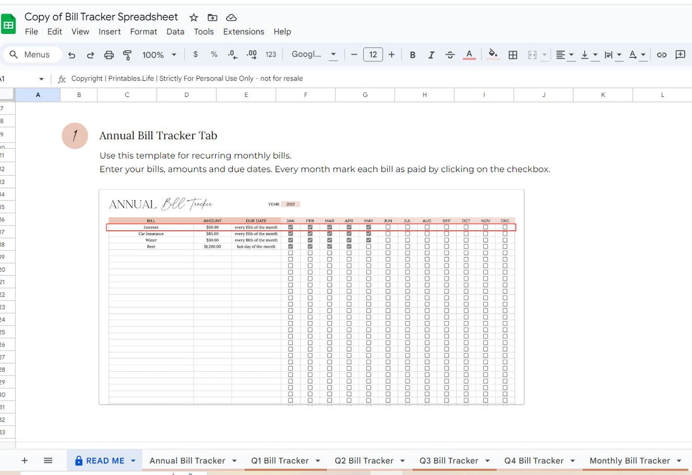The height and width of the screenshot is (475, 692).
Task: Open Q3 Bill Tracker tab arrow
Action: coord(487,461)
